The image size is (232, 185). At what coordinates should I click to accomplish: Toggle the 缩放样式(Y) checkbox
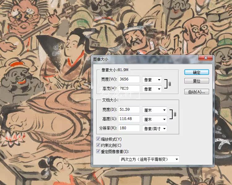coord(98,139)
